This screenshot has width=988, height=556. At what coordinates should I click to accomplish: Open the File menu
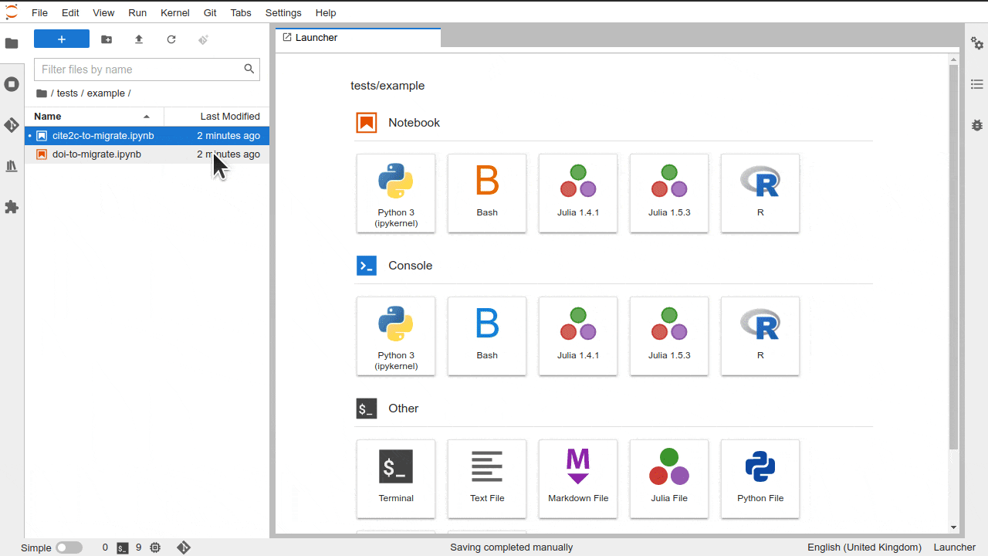(39, 13)
